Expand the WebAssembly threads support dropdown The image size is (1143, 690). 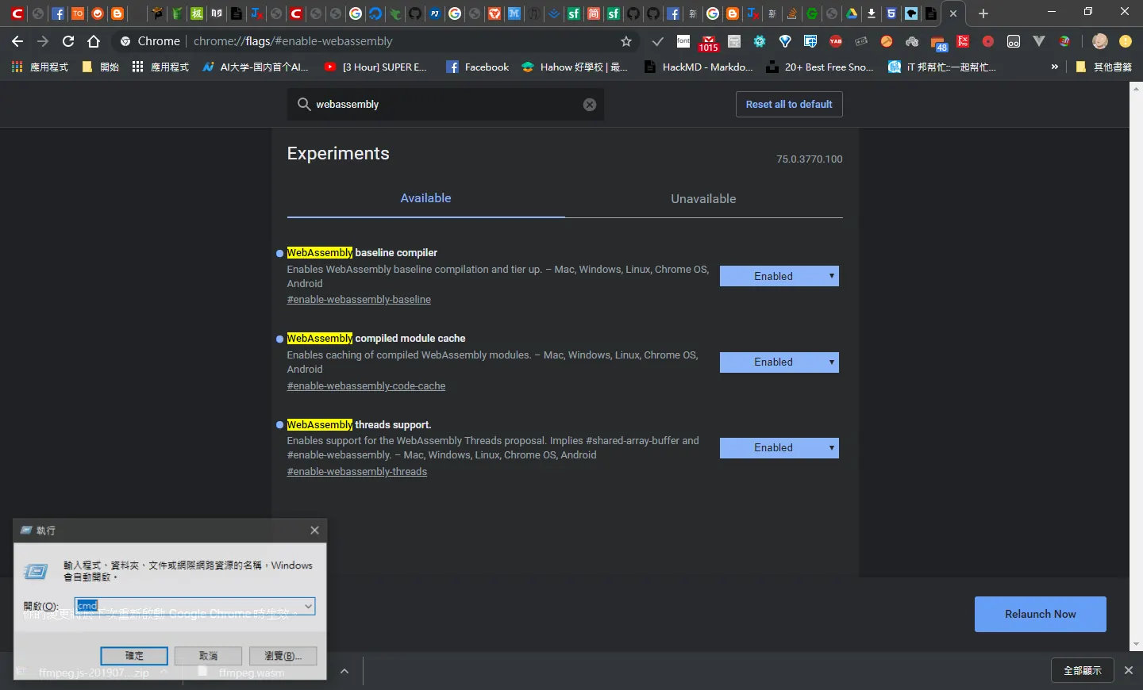779,448
